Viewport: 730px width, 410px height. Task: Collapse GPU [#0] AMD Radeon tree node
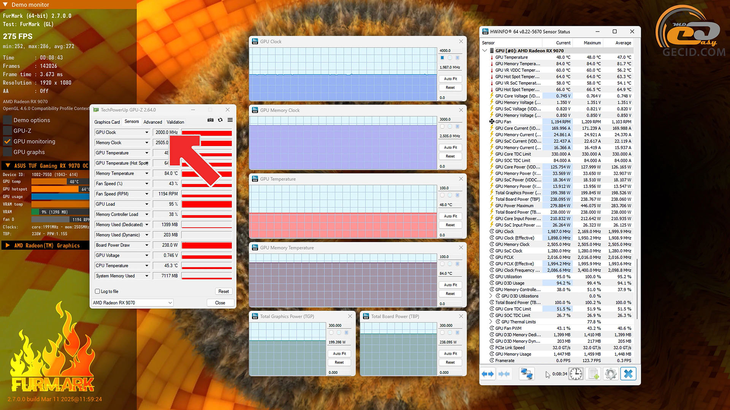point(485,50)
